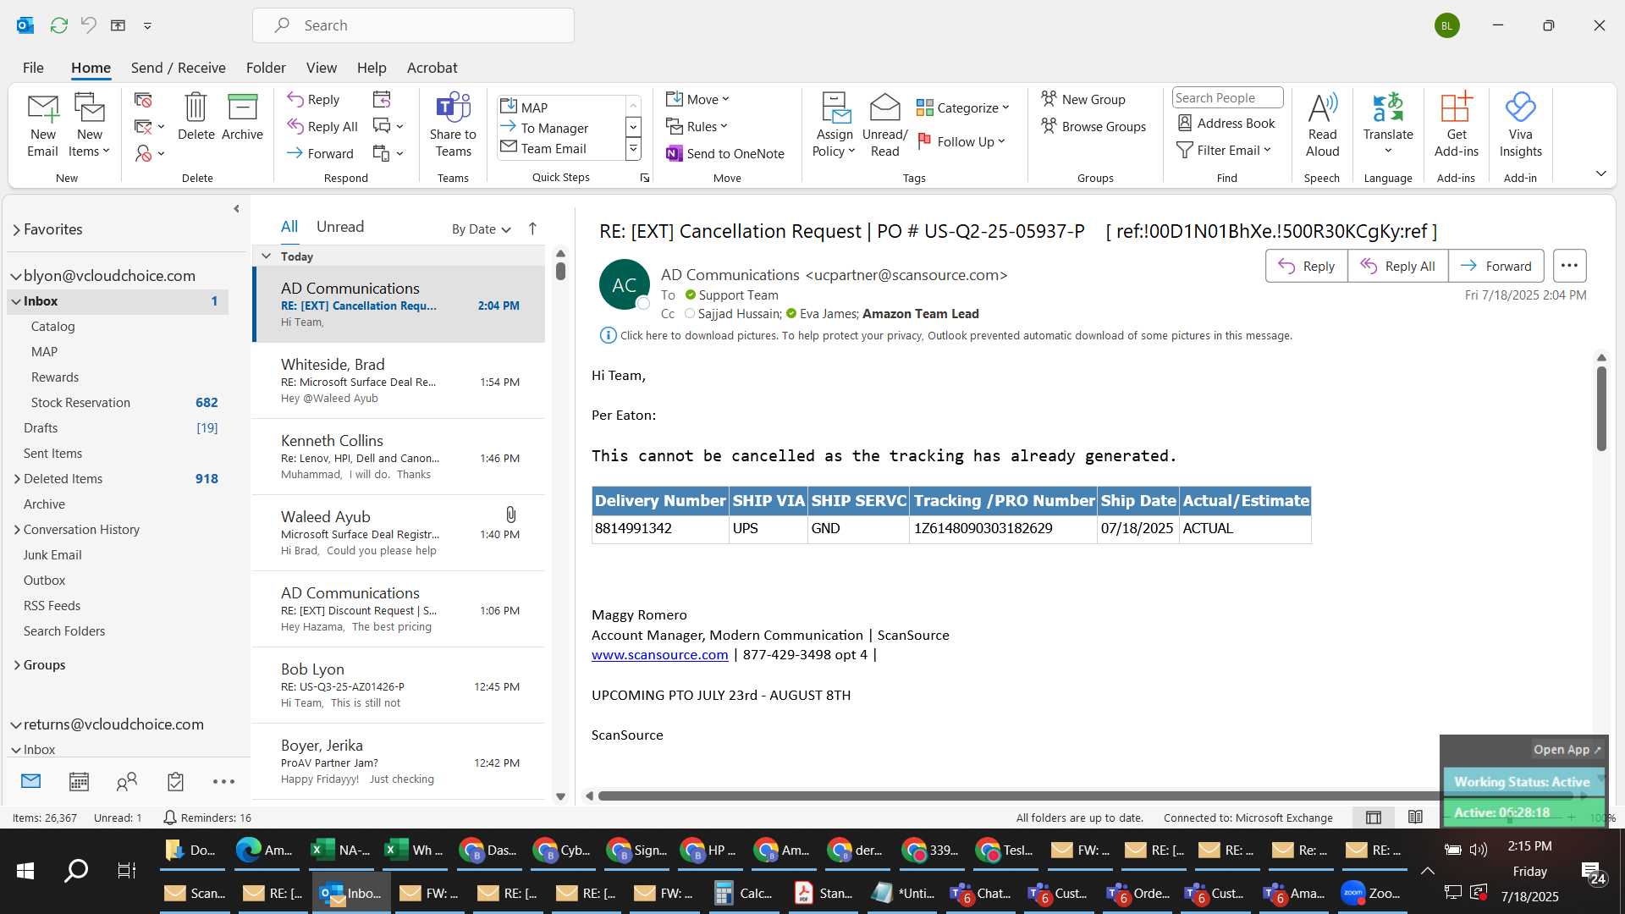Expand the Quick Steps gallery
This screenshot has width=1625, height=914.
pyautogui.click(x=633, y=150)
